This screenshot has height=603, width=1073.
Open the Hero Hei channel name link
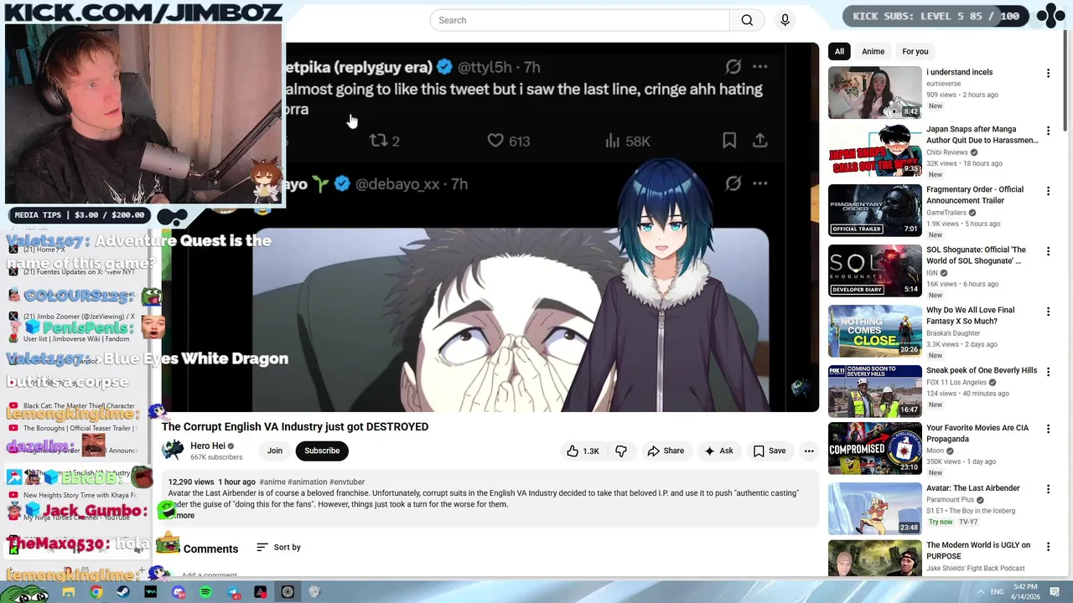click(208, 446)
